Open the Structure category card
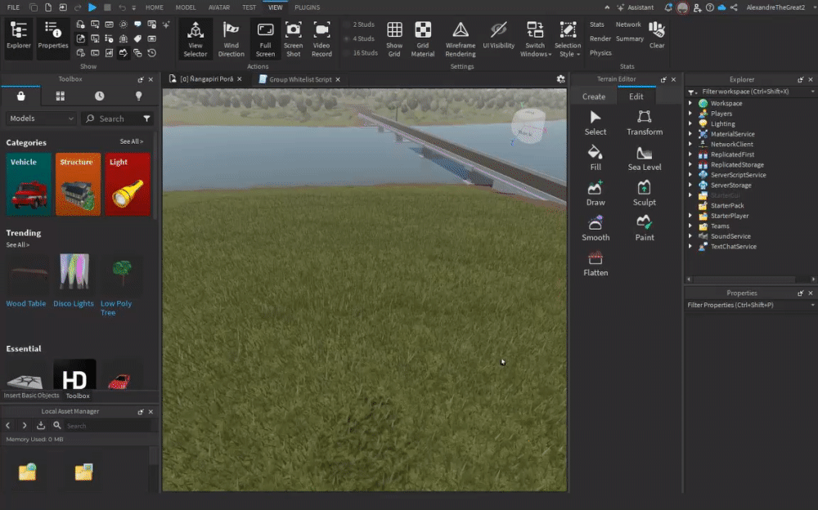This screenshot has width=818, height=510. coord(78,184)
